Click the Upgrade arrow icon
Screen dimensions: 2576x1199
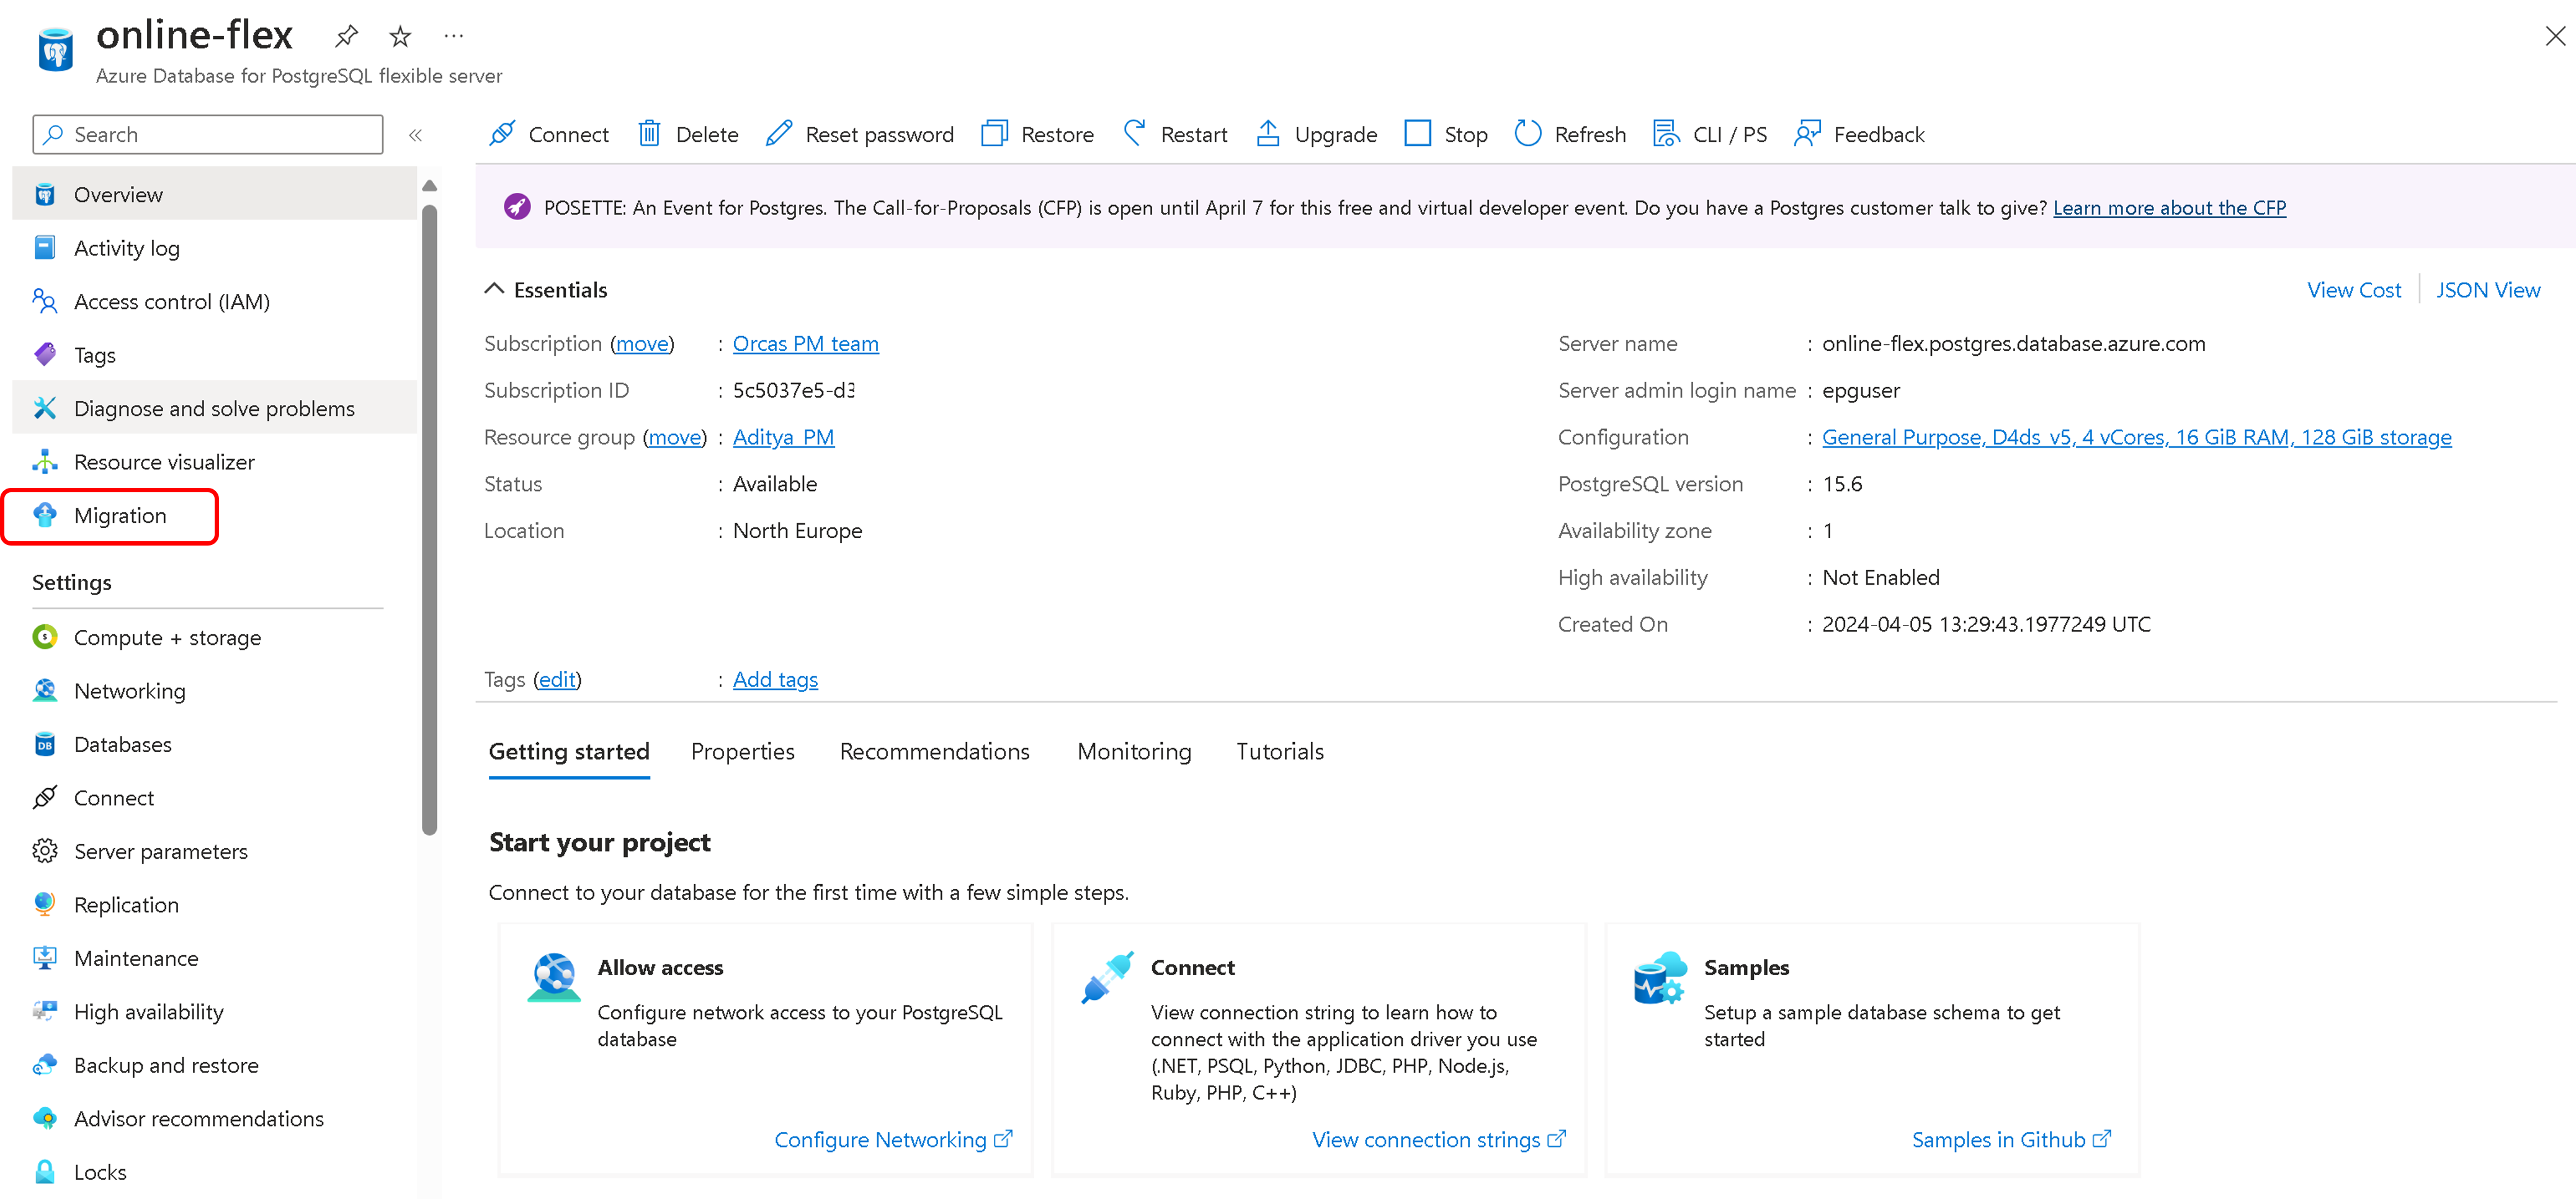(x=1268, y=133)
